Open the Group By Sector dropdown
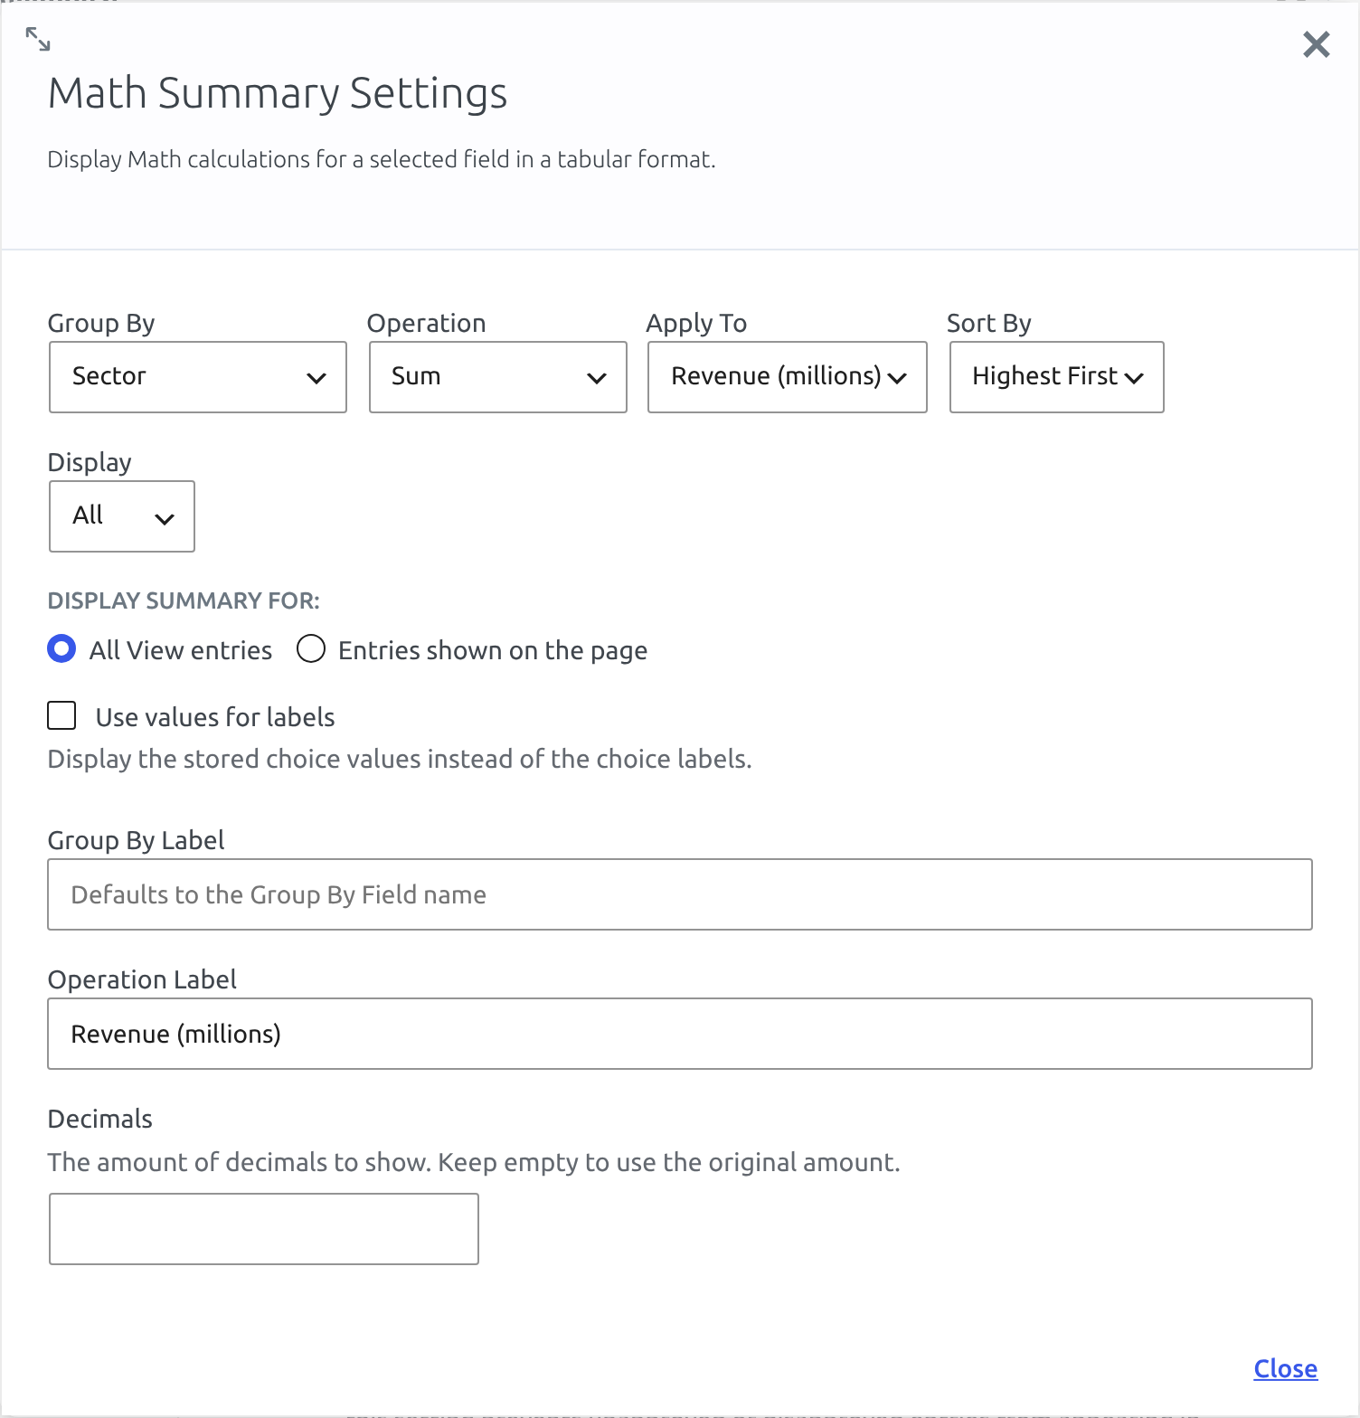This screenshot has height=1418, width=1360. click(x=198, y=377)
